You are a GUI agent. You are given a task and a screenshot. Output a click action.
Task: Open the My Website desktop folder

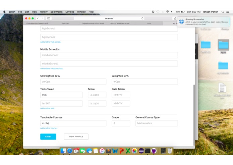click(x=223, y=67)
